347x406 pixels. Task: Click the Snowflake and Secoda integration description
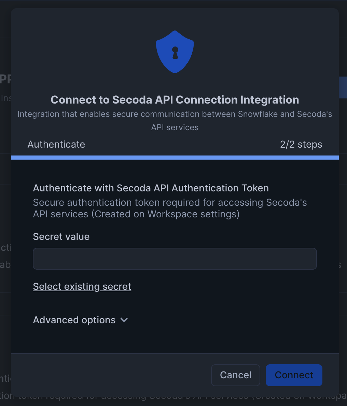[175, 114]
